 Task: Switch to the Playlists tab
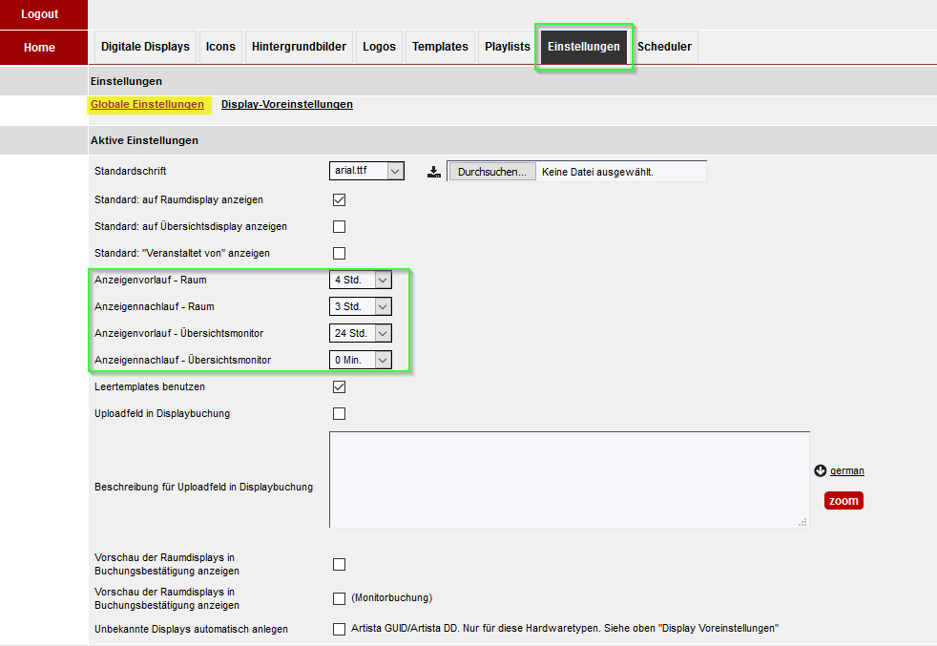pos(508,47)
